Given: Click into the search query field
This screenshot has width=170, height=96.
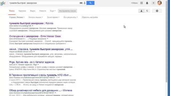Looking at the screenshot, I should point(44,3).
